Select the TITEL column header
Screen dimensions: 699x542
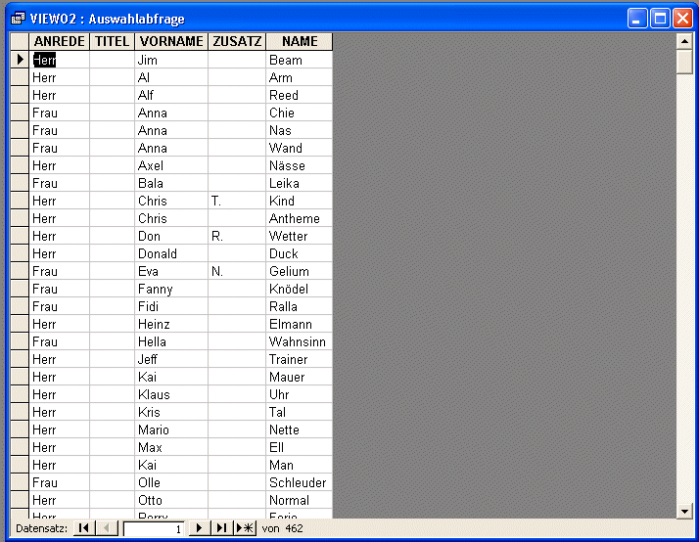(x=113, y=41)
